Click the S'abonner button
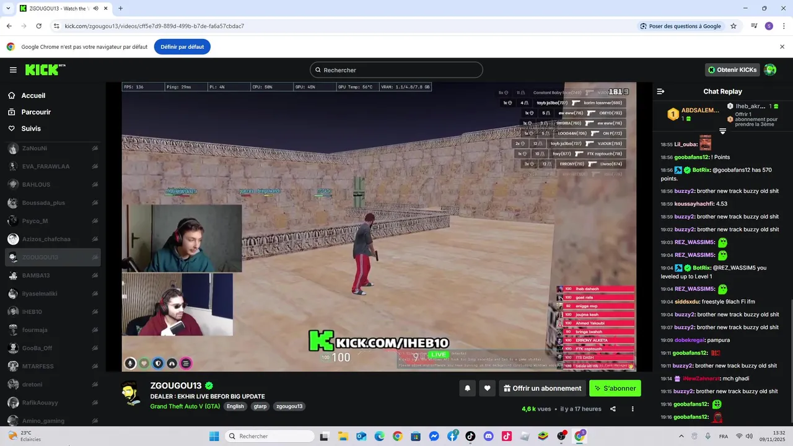793x446 pixels. 615,388
